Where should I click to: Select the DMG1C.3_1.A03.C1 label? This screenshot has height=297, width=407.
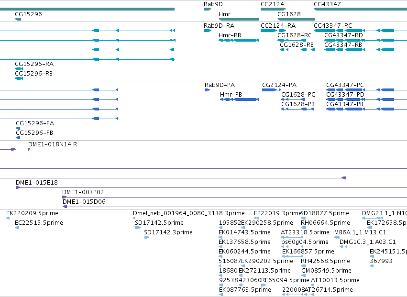coord(368,242)
